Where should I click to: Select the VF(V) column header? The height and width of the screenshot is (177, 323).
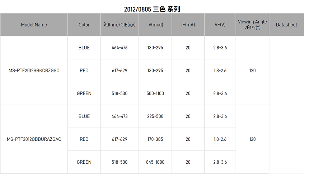tap(220, 25)
